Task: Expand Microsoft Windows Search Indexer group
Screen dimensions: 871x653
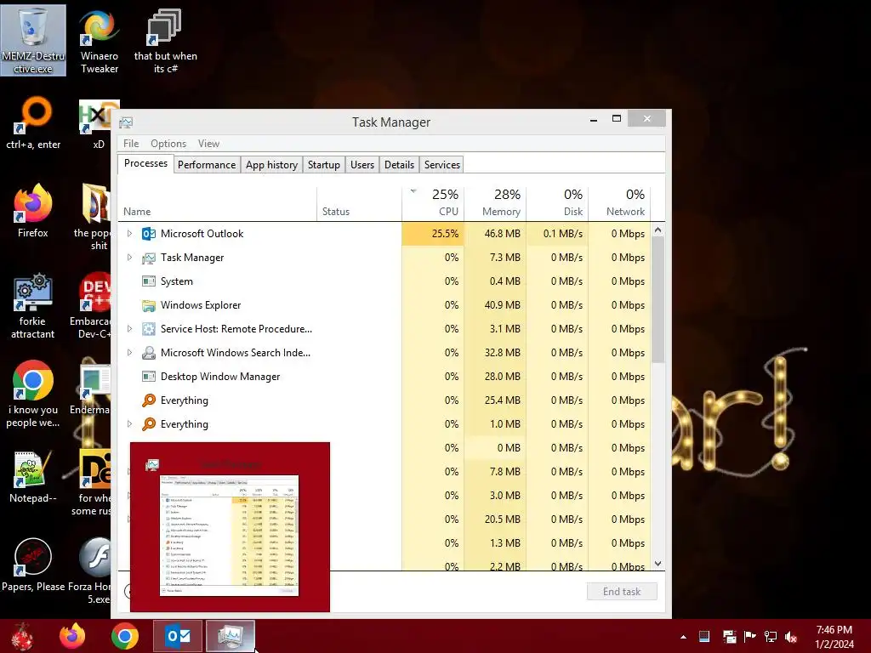Action: pos(129,353)
